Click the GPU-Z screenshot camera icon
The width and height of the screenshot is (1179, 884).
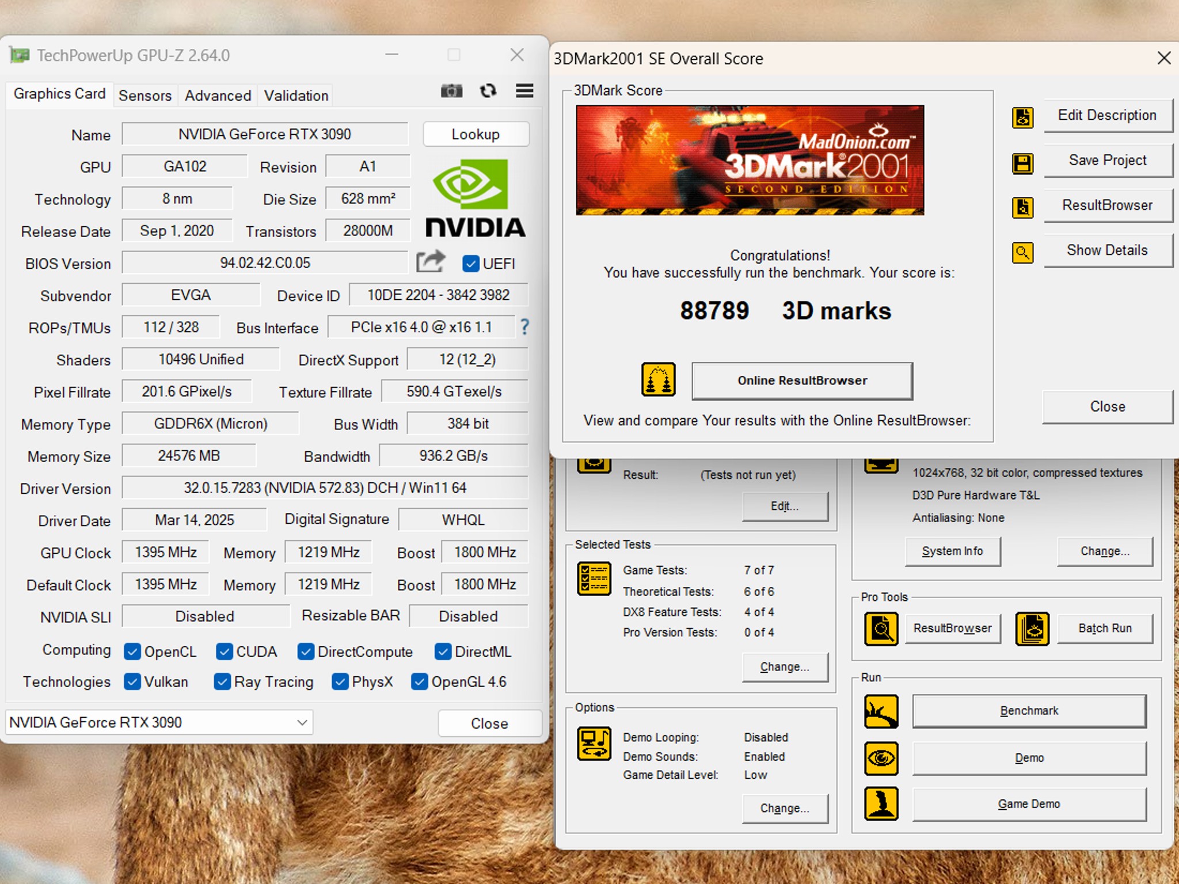451,91
